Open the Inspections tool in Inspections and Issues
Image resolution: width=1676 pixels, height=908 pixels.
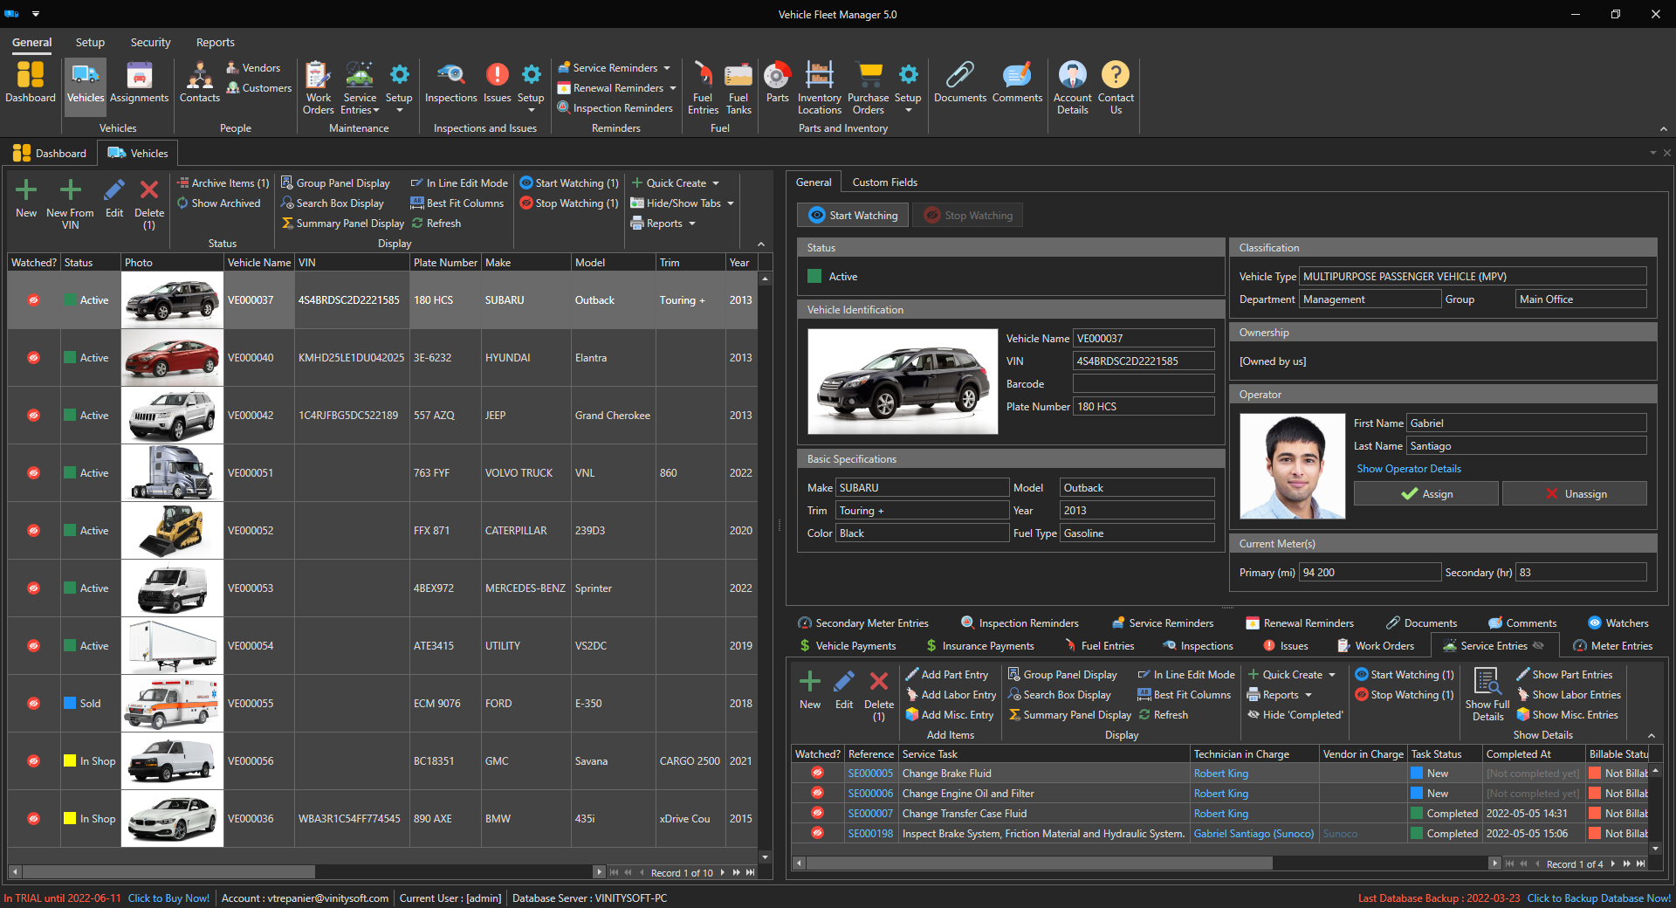point(450,85)
